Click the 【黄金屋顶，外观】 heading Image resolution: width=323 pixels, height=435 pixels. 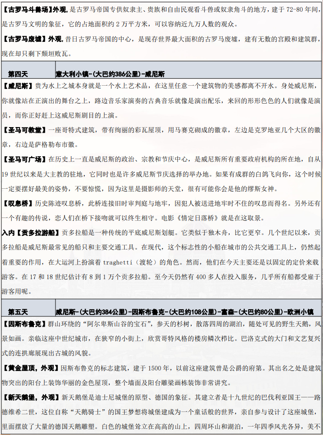[x=31, y=367]
